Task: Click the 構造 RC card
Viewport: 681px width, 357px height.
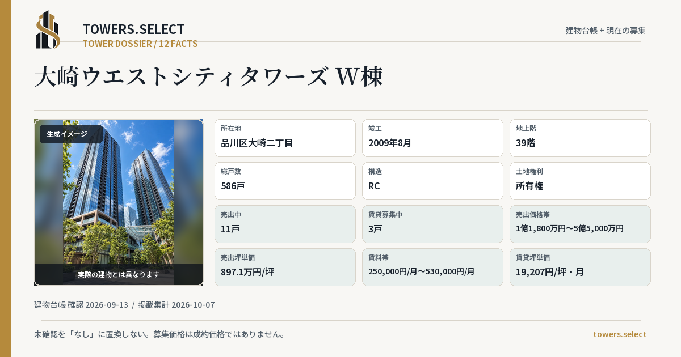Action: click(432, 181)
